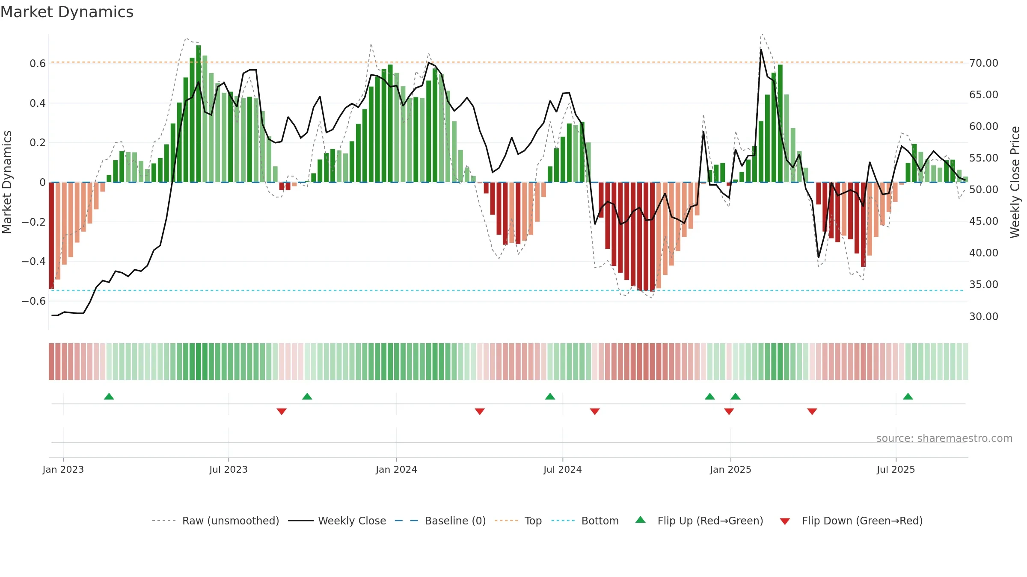Toggle Flip Down (Green→Red) legend entry
1027x577 pixels.
pos(851,521)
